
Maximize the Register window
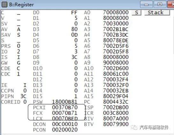point(160,4)
